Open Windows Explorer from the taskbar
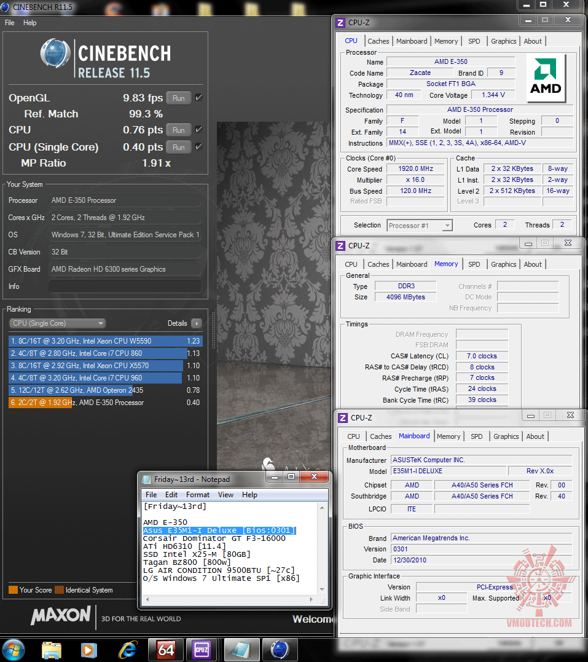The image size is (588, 662). coord(52,650)
